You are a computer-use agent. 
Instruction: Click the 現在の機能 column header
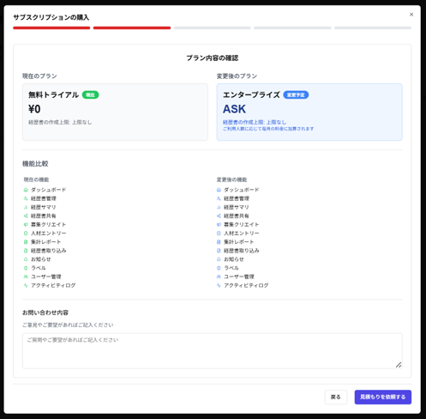(x=36, y=179)
